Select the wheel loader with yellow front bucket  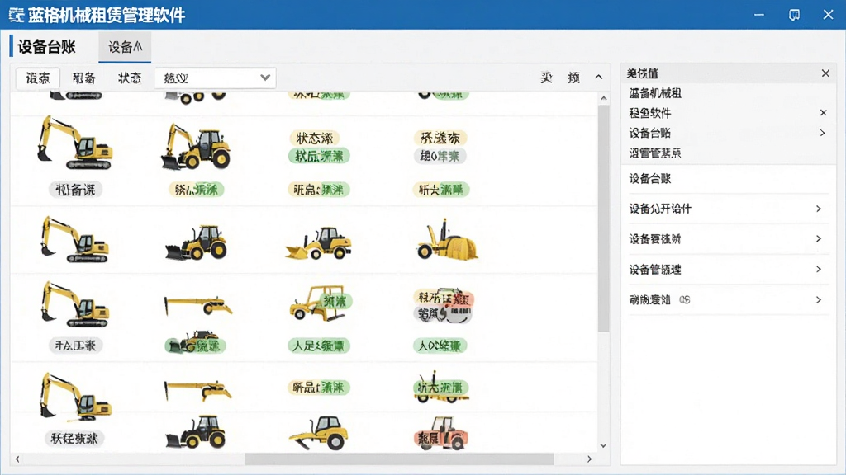coord(318,243)
